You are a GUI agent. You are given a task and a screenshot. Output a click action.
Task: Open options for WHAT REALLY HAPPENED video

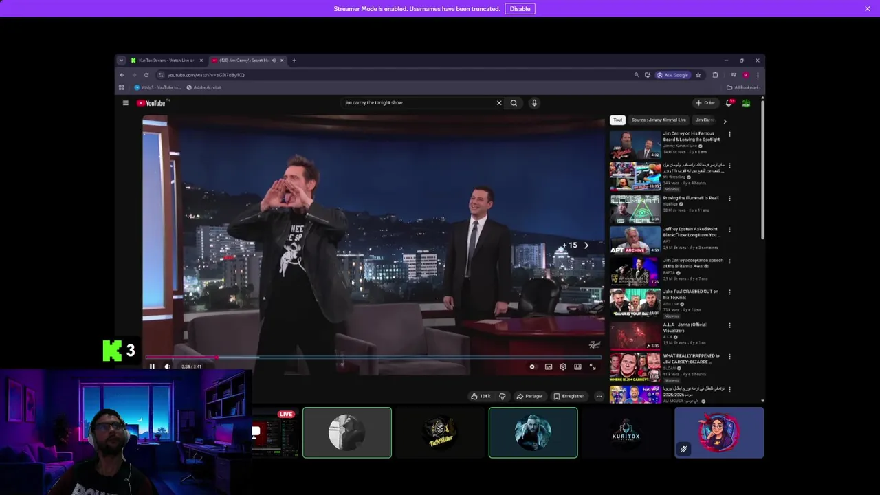(x=729, y=356)
